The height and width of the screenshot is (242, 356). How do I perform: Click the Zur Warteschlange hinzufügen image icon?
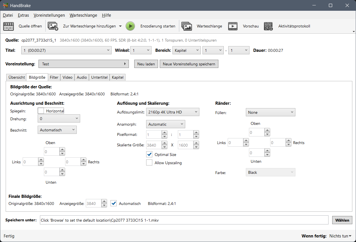pyautogui.click(x=53, y=26)
